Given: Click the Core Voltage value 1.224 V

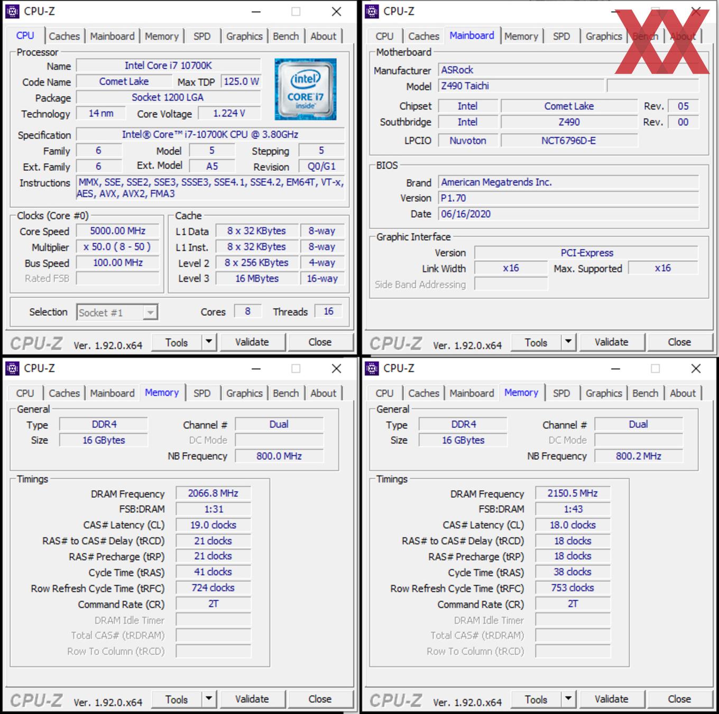Looking at the screenshot, I should (x=229, y=113).
